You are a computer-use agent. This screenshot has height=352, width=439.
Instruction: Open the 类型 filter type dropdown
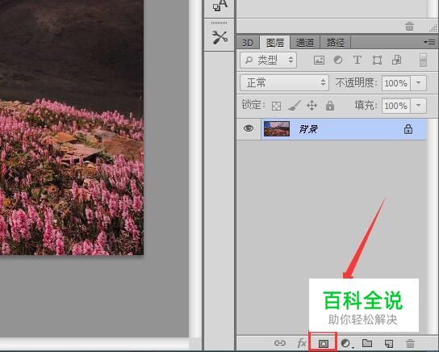(x=268, y=60)
